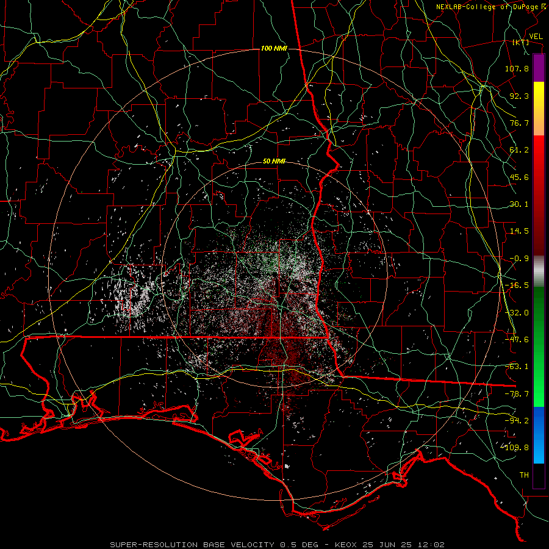Click the 50 NMI range ring label
The width and height of the screenshot is (549, 549).
click(x=274, y=162)
